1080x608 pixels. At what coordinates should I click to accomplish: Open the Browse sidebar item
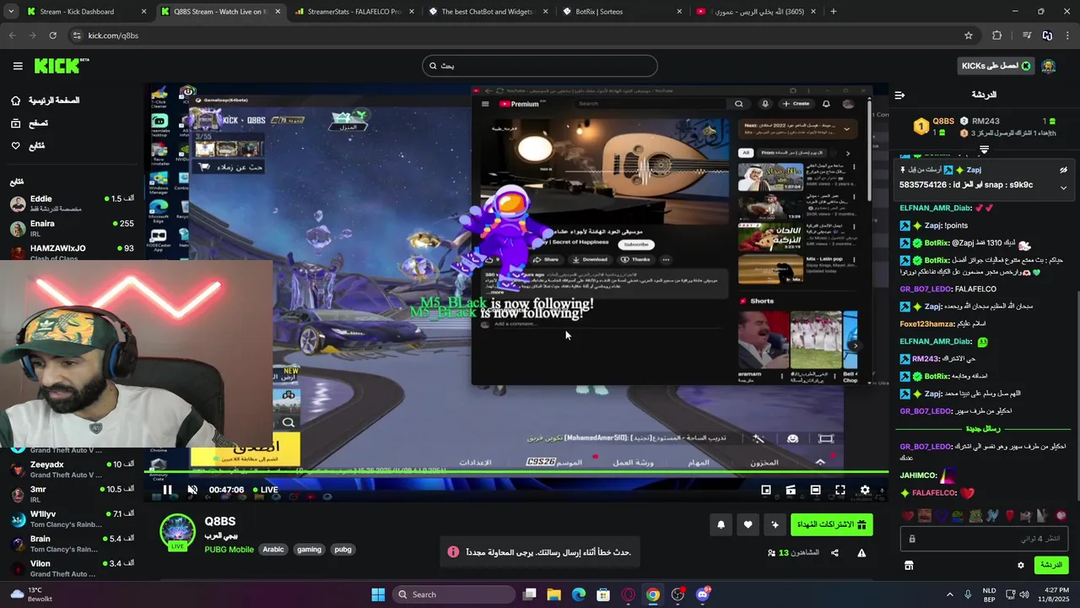(x=30, y=123)
